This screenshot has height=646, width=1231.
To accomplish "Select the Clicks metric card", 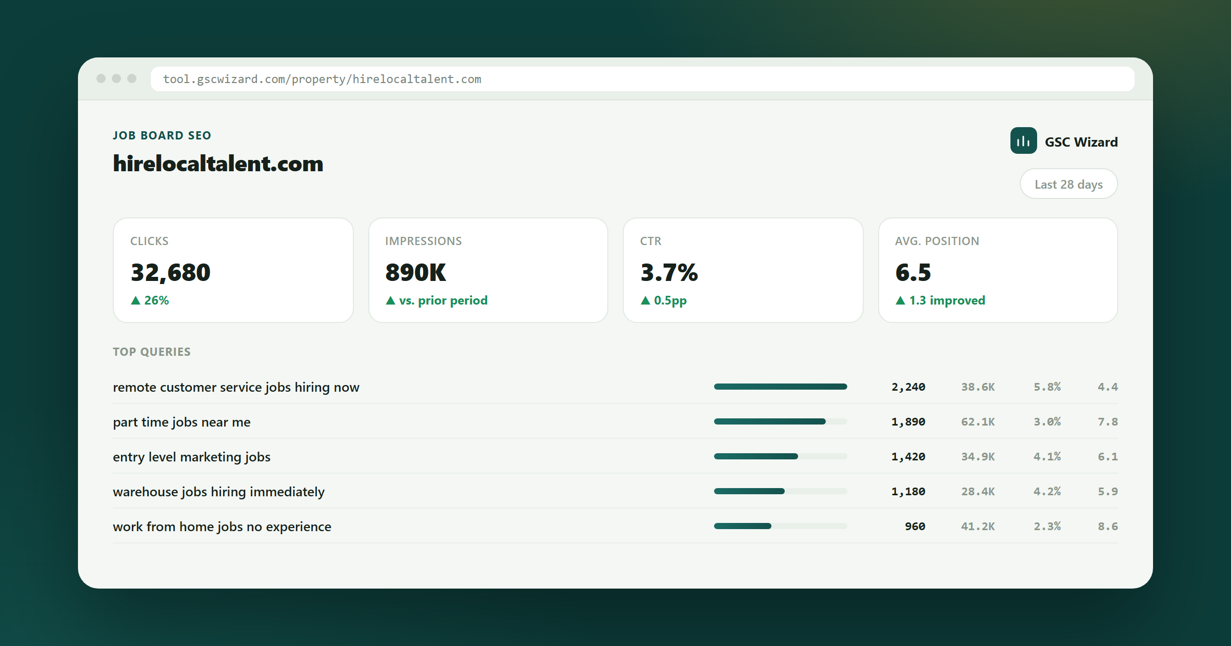I will [233, 270].
